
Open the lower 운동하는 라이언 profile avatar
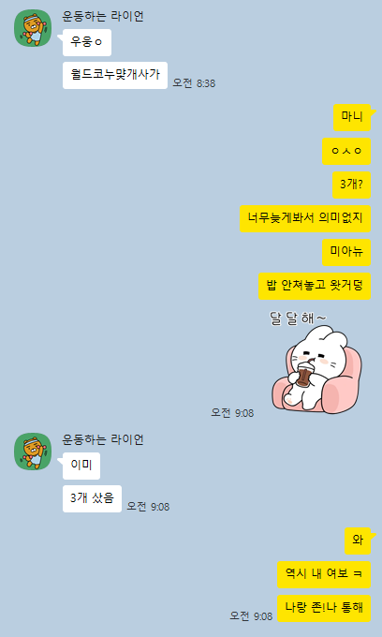(33, 452)
